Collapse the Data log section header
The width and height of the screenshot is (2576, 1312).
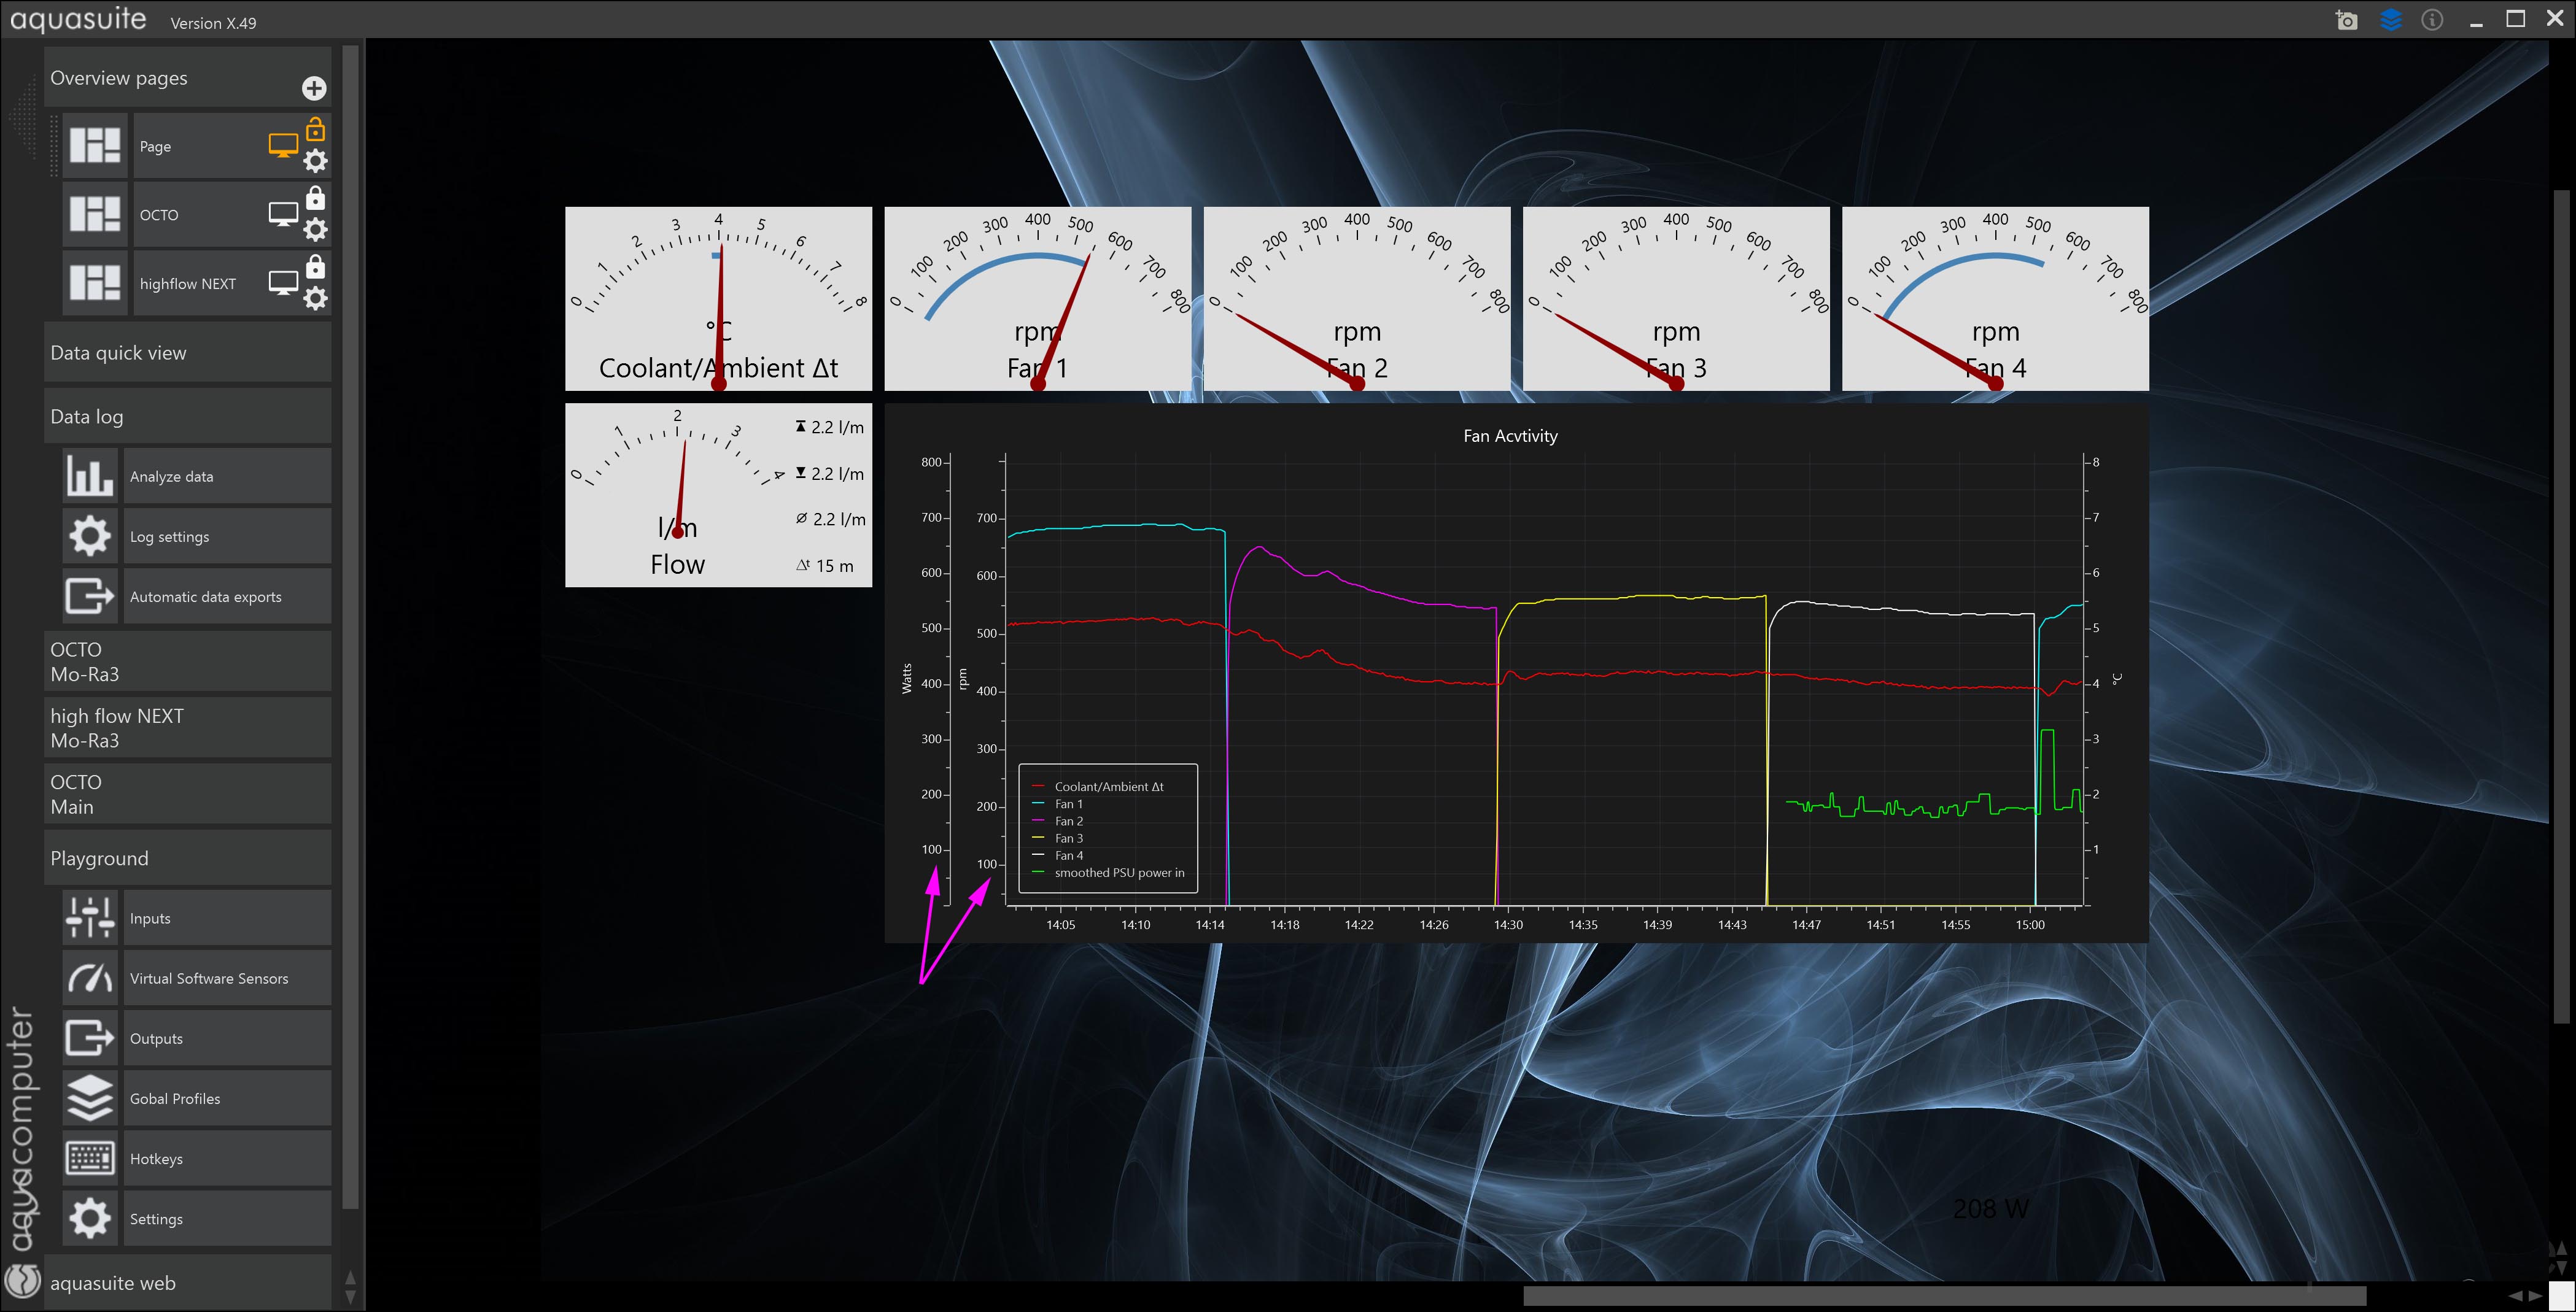point(187,417)
